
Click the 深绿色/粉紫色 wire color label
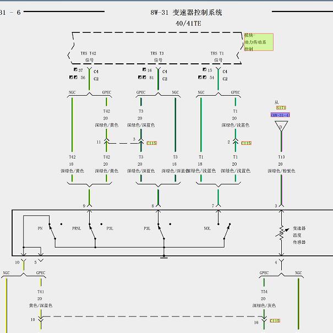pos(281,171)
